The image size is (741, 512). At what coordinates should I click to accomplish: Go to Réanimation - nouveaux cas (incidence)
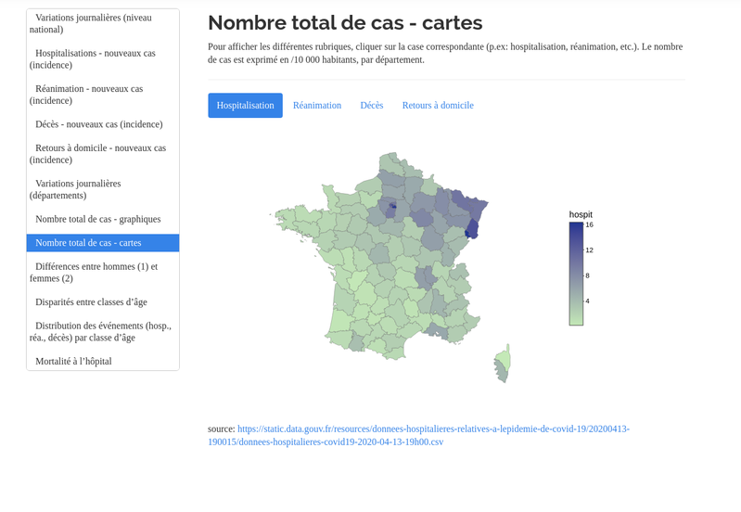(x=102, y=95)
